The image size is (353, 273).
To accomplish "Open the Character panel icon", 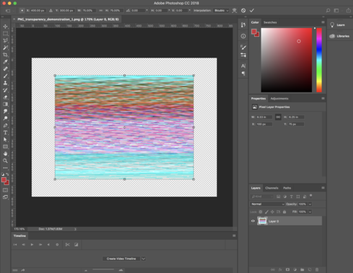I will point(243,66).
